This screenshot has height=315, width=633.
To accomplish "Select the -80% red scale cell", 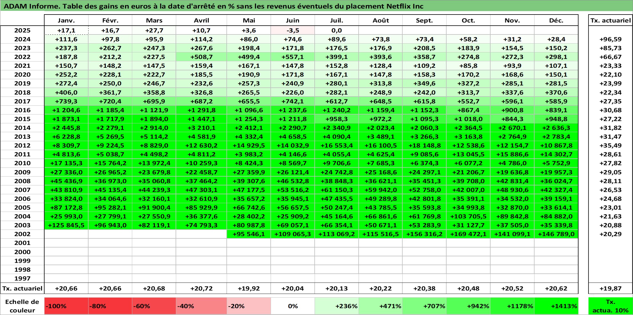I will (110, 306).
